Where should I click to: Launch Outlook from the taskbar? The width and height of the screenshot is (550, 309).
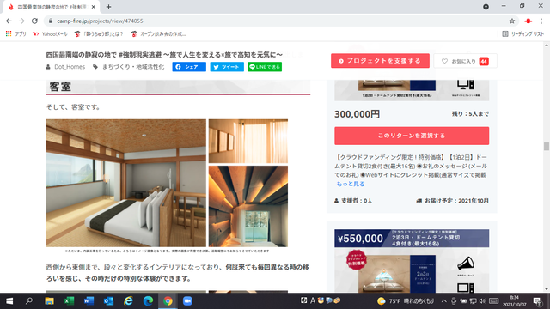coord(108,301)
